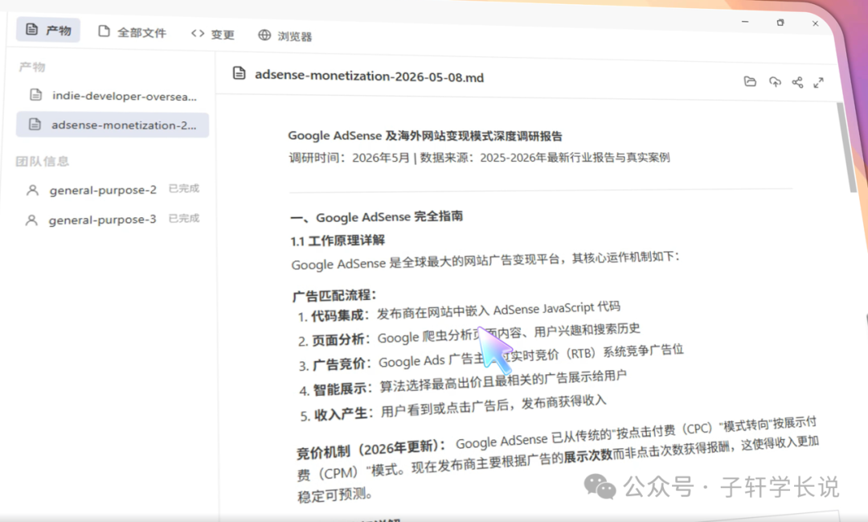Click the adsense-monetization-2026-05-08.md file title
The height and width of the screenshot is (522, 868).
tap(369, 76)
